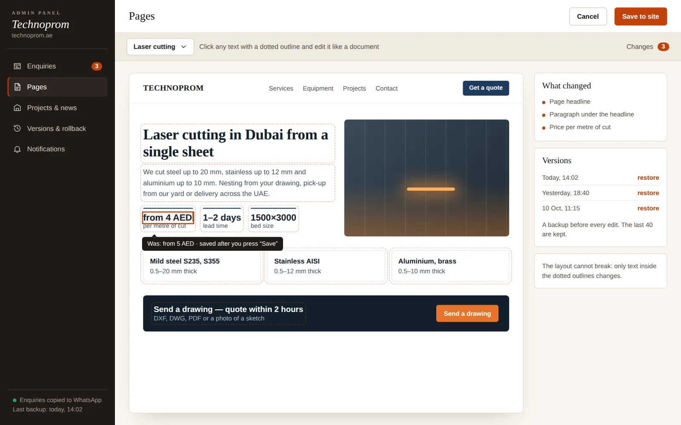Click the Changes label in toolbar

point(639,47)
